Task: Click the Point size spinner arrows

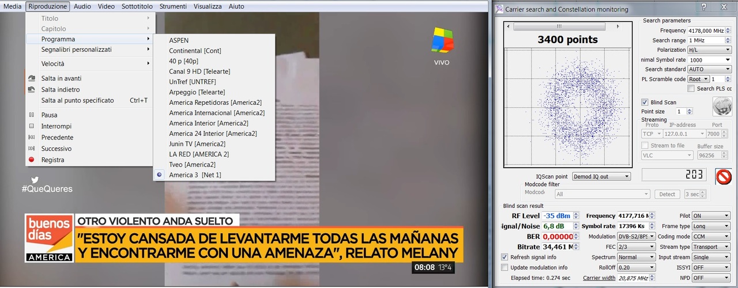Action: point(690,111)
